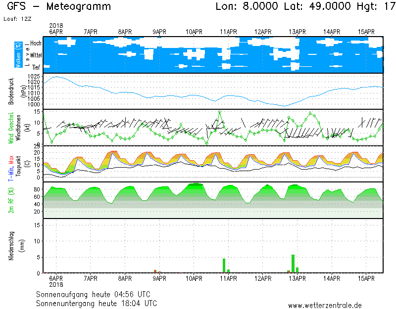
Task: Click the GFS – Meteogramm title
Action: pyautogui.click(x=59, y=6)
